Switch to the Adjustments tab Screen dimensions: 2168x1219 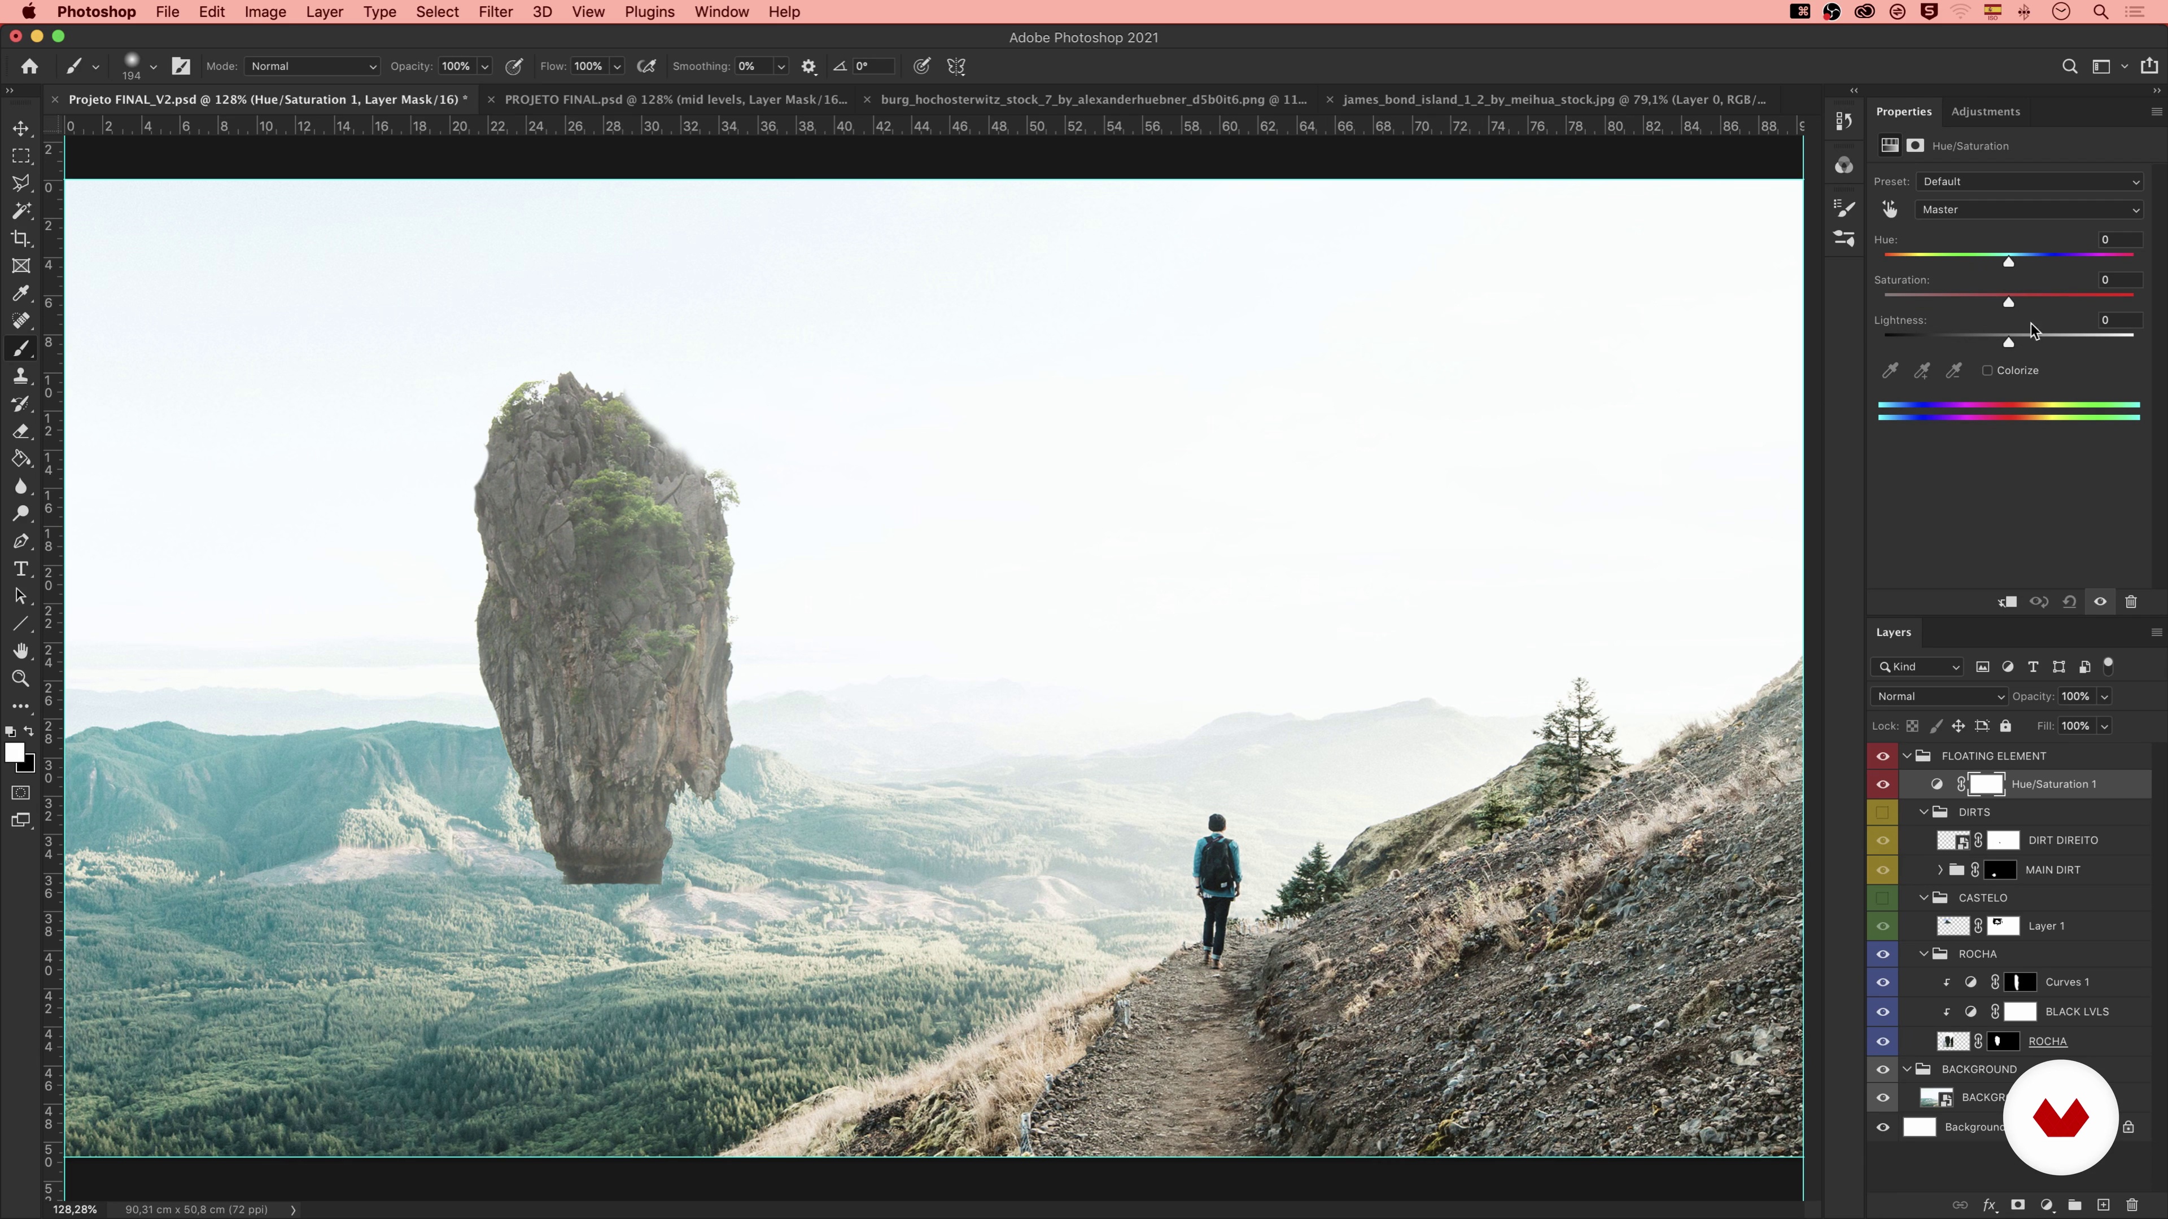pos(1985,112)
